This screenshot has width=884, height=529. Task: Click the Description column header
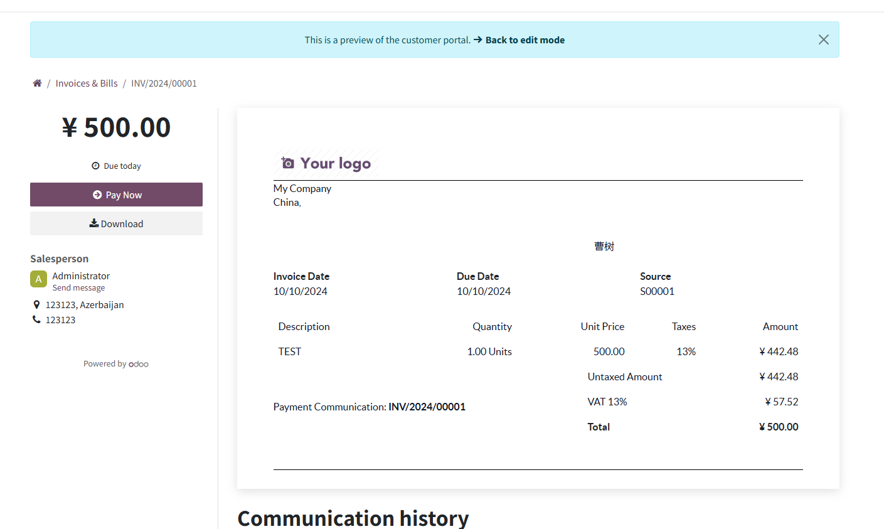coord(304,326)
